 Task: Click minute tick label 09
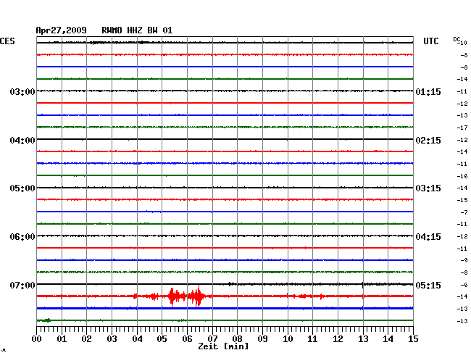(262, 339)
